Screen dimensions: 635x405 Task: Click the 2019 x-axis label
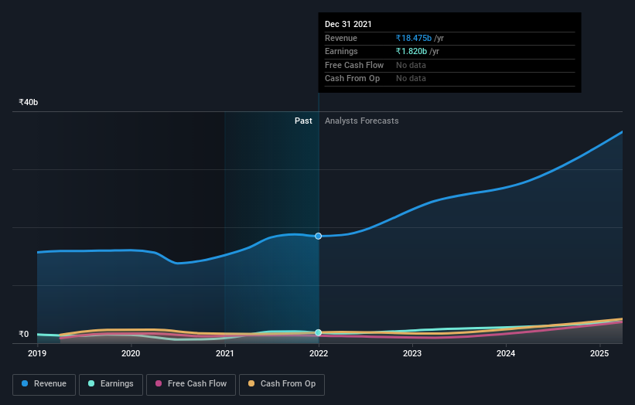point(37,353)
